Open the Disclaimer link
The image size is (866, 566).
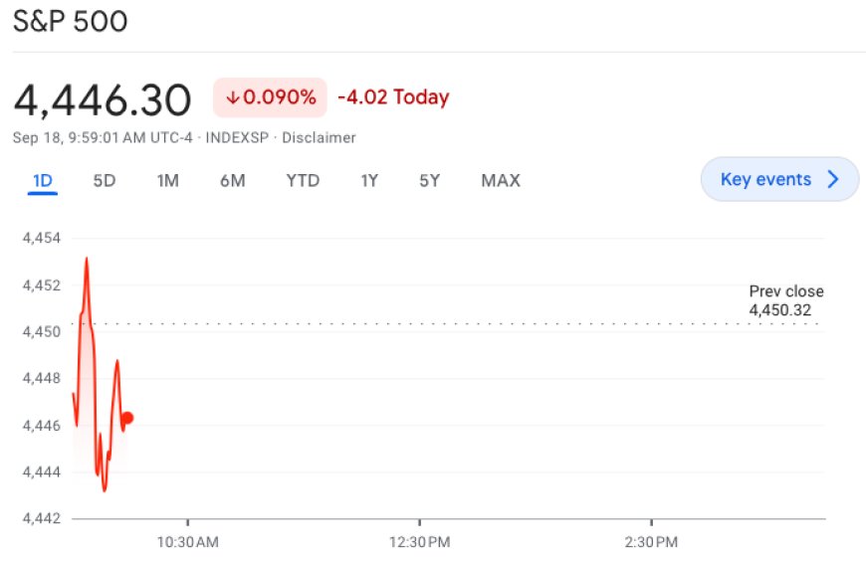[x=319, y=137]
